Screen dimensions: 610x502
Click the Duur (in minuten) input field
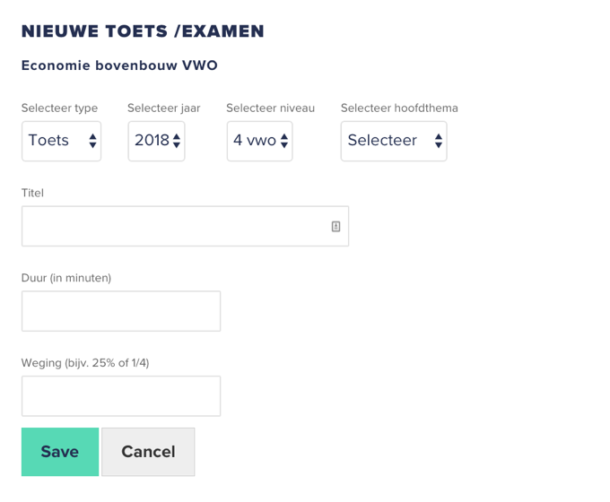tap(121, 311)
